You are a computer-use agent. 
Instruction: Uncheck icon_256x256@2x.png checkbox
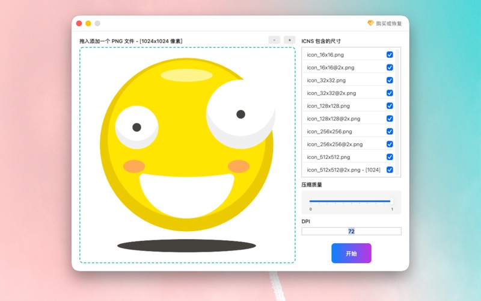(390, 144)
